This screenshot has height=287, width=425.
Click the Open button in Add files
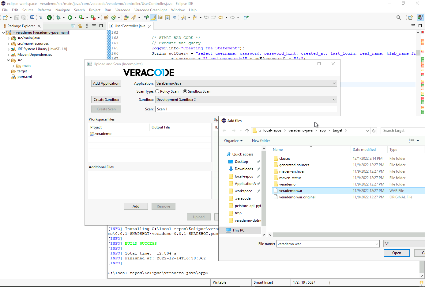(397, 253)
